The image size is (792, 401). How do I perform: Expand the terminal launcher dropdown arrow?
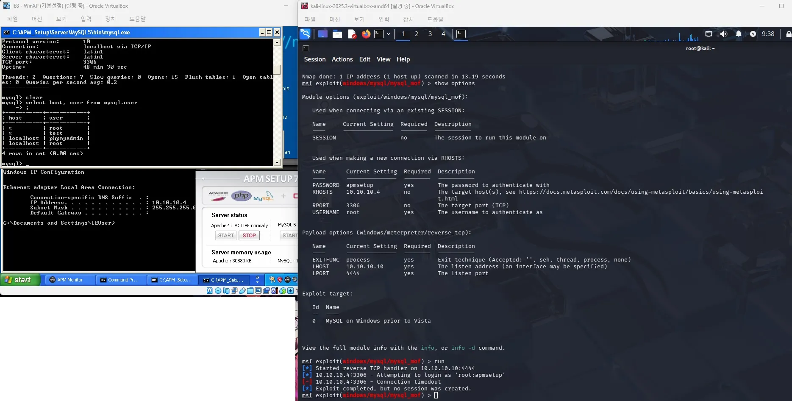click(x=388, y=34)
